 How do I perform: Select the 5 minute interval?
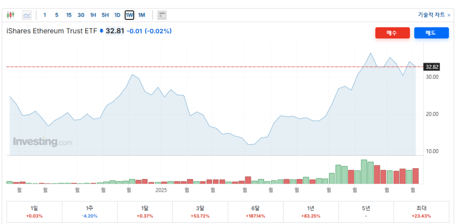[57, 15]
